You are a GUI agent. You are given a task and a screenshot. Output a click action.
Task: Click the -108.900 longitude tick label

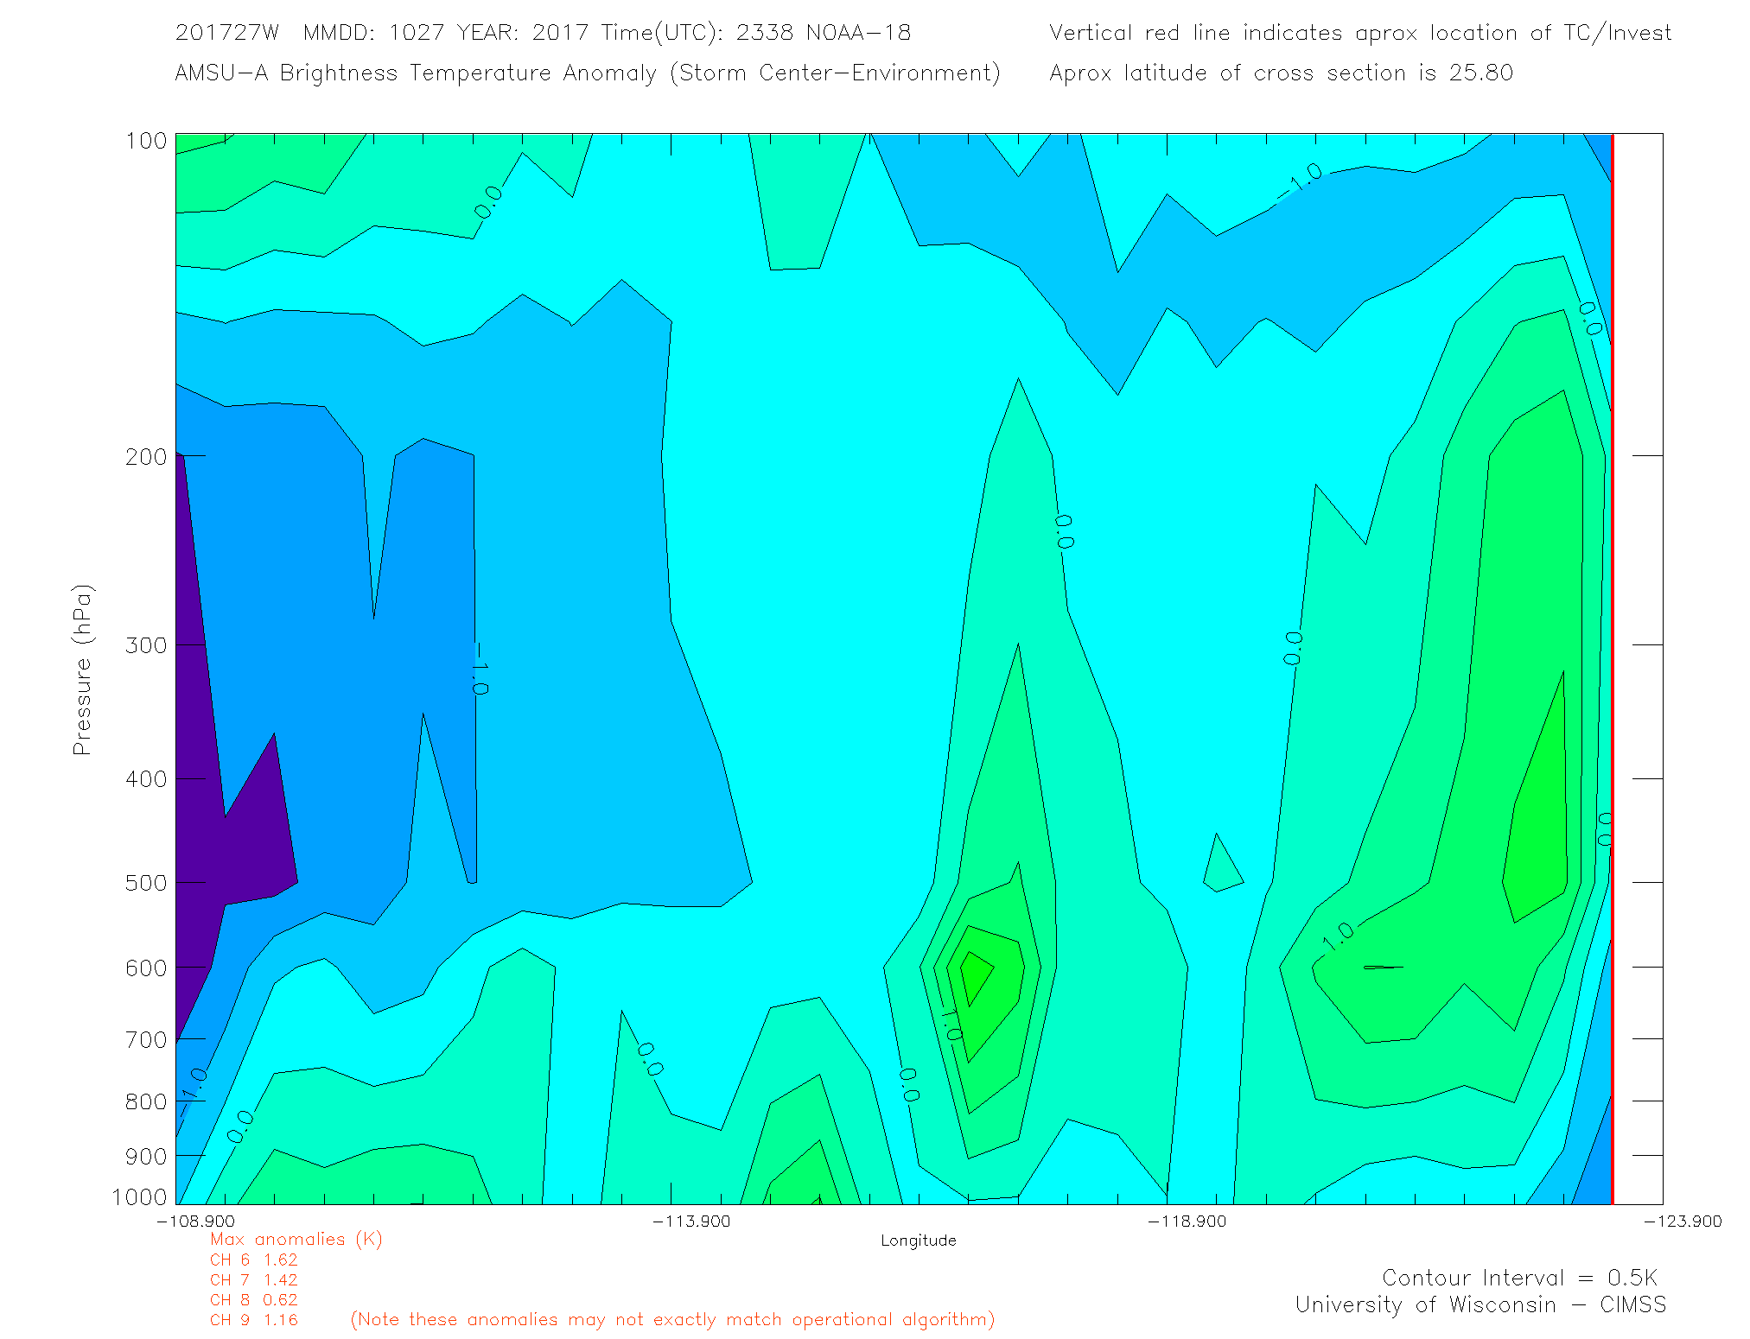click(x=196, y=1222)
